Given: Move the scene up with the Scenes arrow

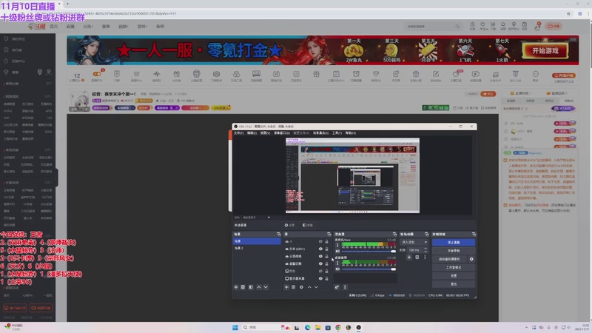Looking at the screenshot, I should (x=259, y=287).
